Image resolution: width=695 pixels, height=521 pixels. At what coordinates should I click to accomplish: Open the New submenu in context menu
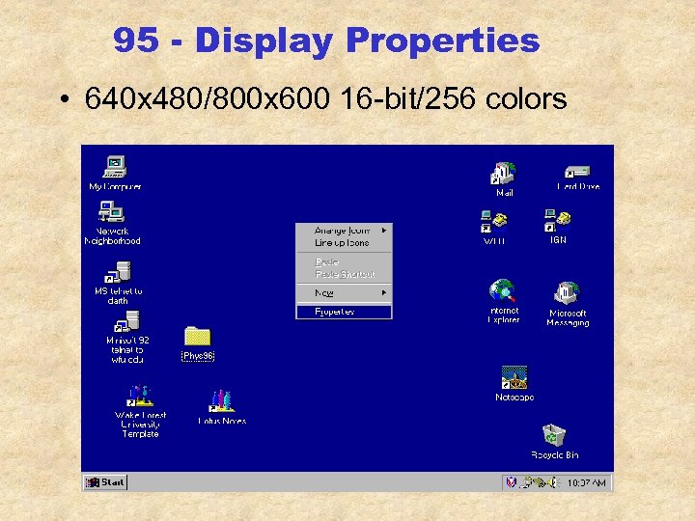click(344, 293)
